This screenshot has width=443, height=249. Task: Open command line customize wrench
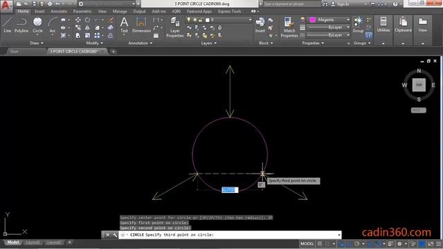pos(114,235)
